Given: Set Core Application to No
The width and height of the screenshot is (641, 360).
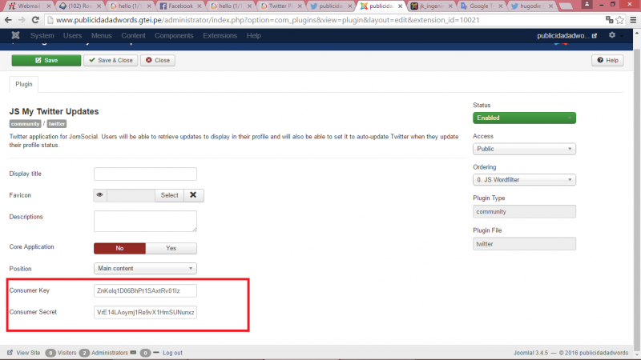Looking at the screenshot, I should pyautogui.click(x=119, y=248).
